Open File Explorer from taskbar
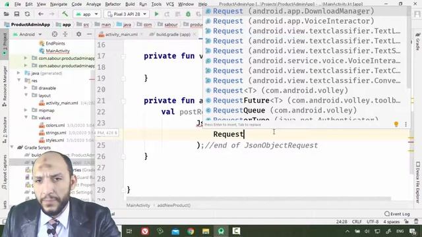 coord(206,231)
